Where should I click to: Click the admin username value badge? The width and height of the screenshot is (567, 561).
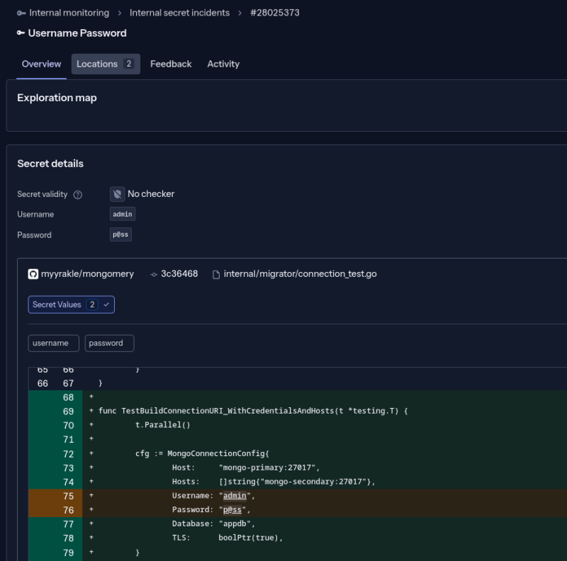click(x=123, y=214)
